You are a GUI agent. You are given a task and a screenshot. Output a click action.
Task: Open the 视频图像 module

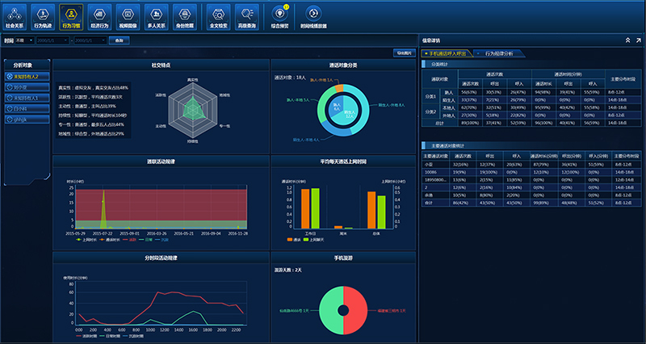tap(127, 15)
